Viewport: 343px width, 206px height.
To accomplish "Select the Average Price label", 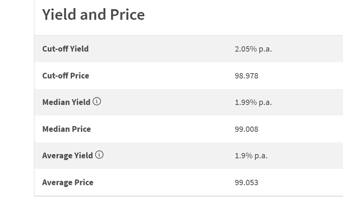I will pyautogui.click(x=68, y=183).
